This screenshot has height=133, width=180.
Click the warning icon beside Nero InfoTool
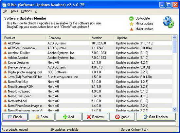coord(5,101)
